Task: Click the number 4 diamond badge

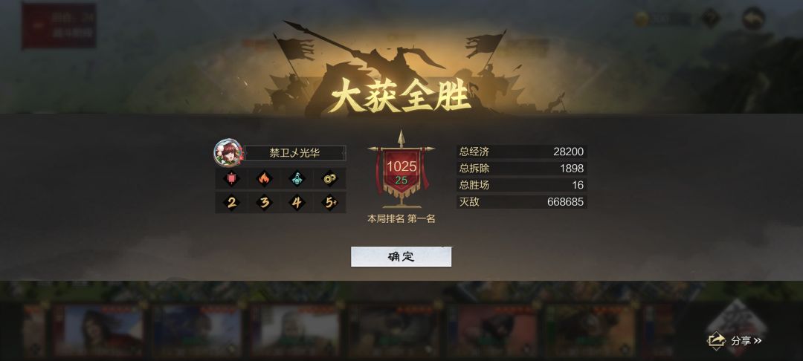Action: (x=297, y=203)
